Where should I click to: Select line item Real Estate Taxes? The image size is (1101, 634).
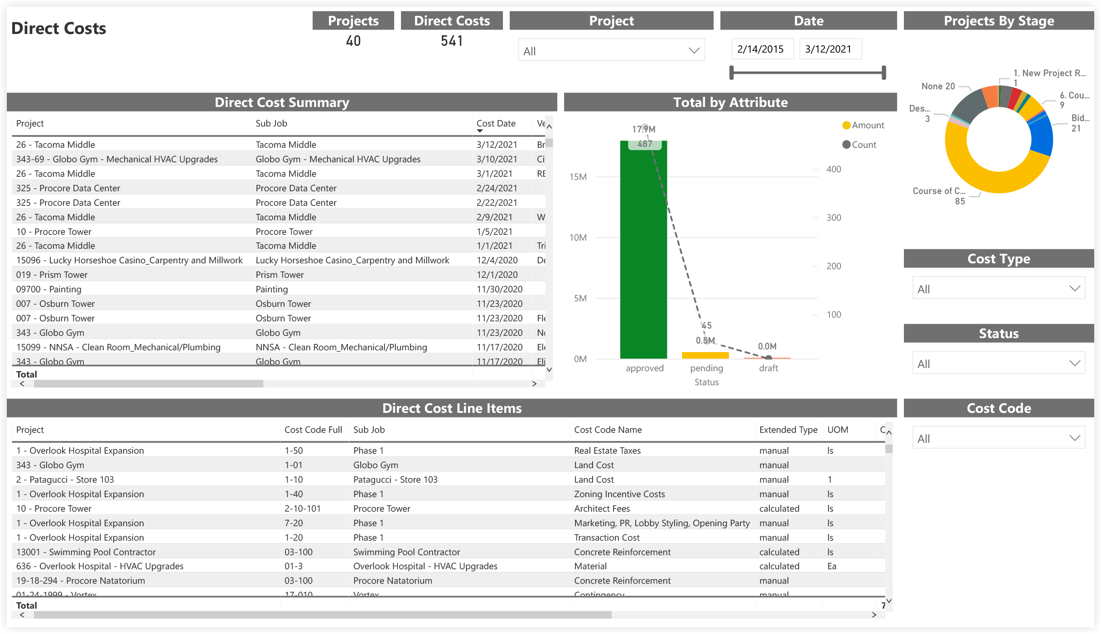449,450
